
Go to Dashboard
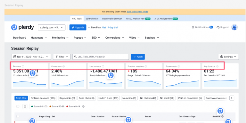[20, 38]
